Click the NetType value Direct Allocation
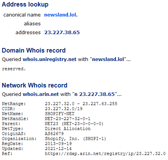Screen dimensions: 168x160 (x=68, y=129)
